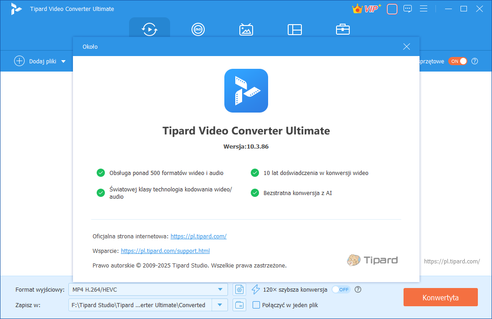Click the copyright 2009-2025 Tipard Studio text
The image size is (492, 319).
click(x=190, y=265)
